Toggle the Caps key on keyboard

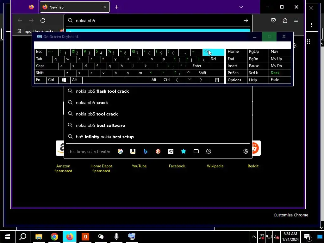46,66
